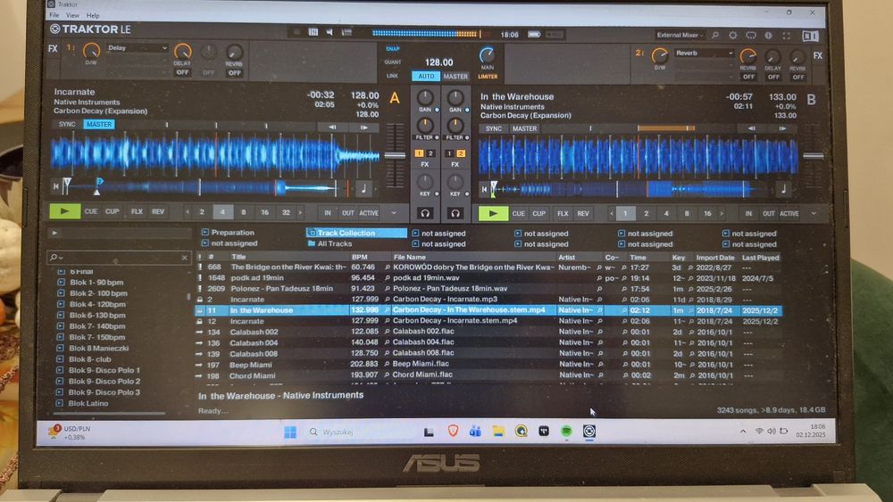
Task: Open File Explorer from the taskbar
Action: 498,432
